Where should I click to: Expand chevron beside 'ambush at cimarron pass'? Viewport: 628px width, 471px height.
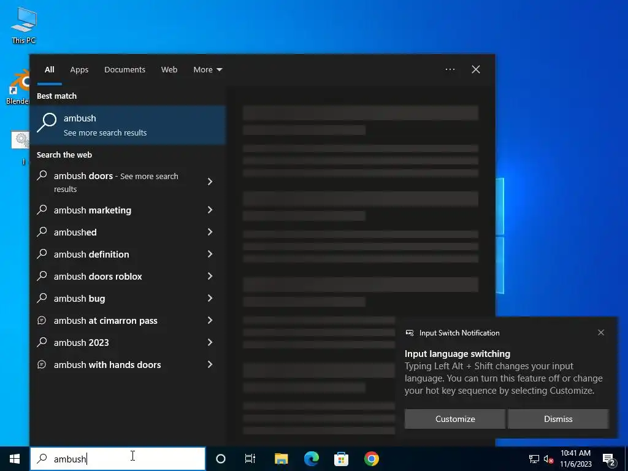pos(210,320)
